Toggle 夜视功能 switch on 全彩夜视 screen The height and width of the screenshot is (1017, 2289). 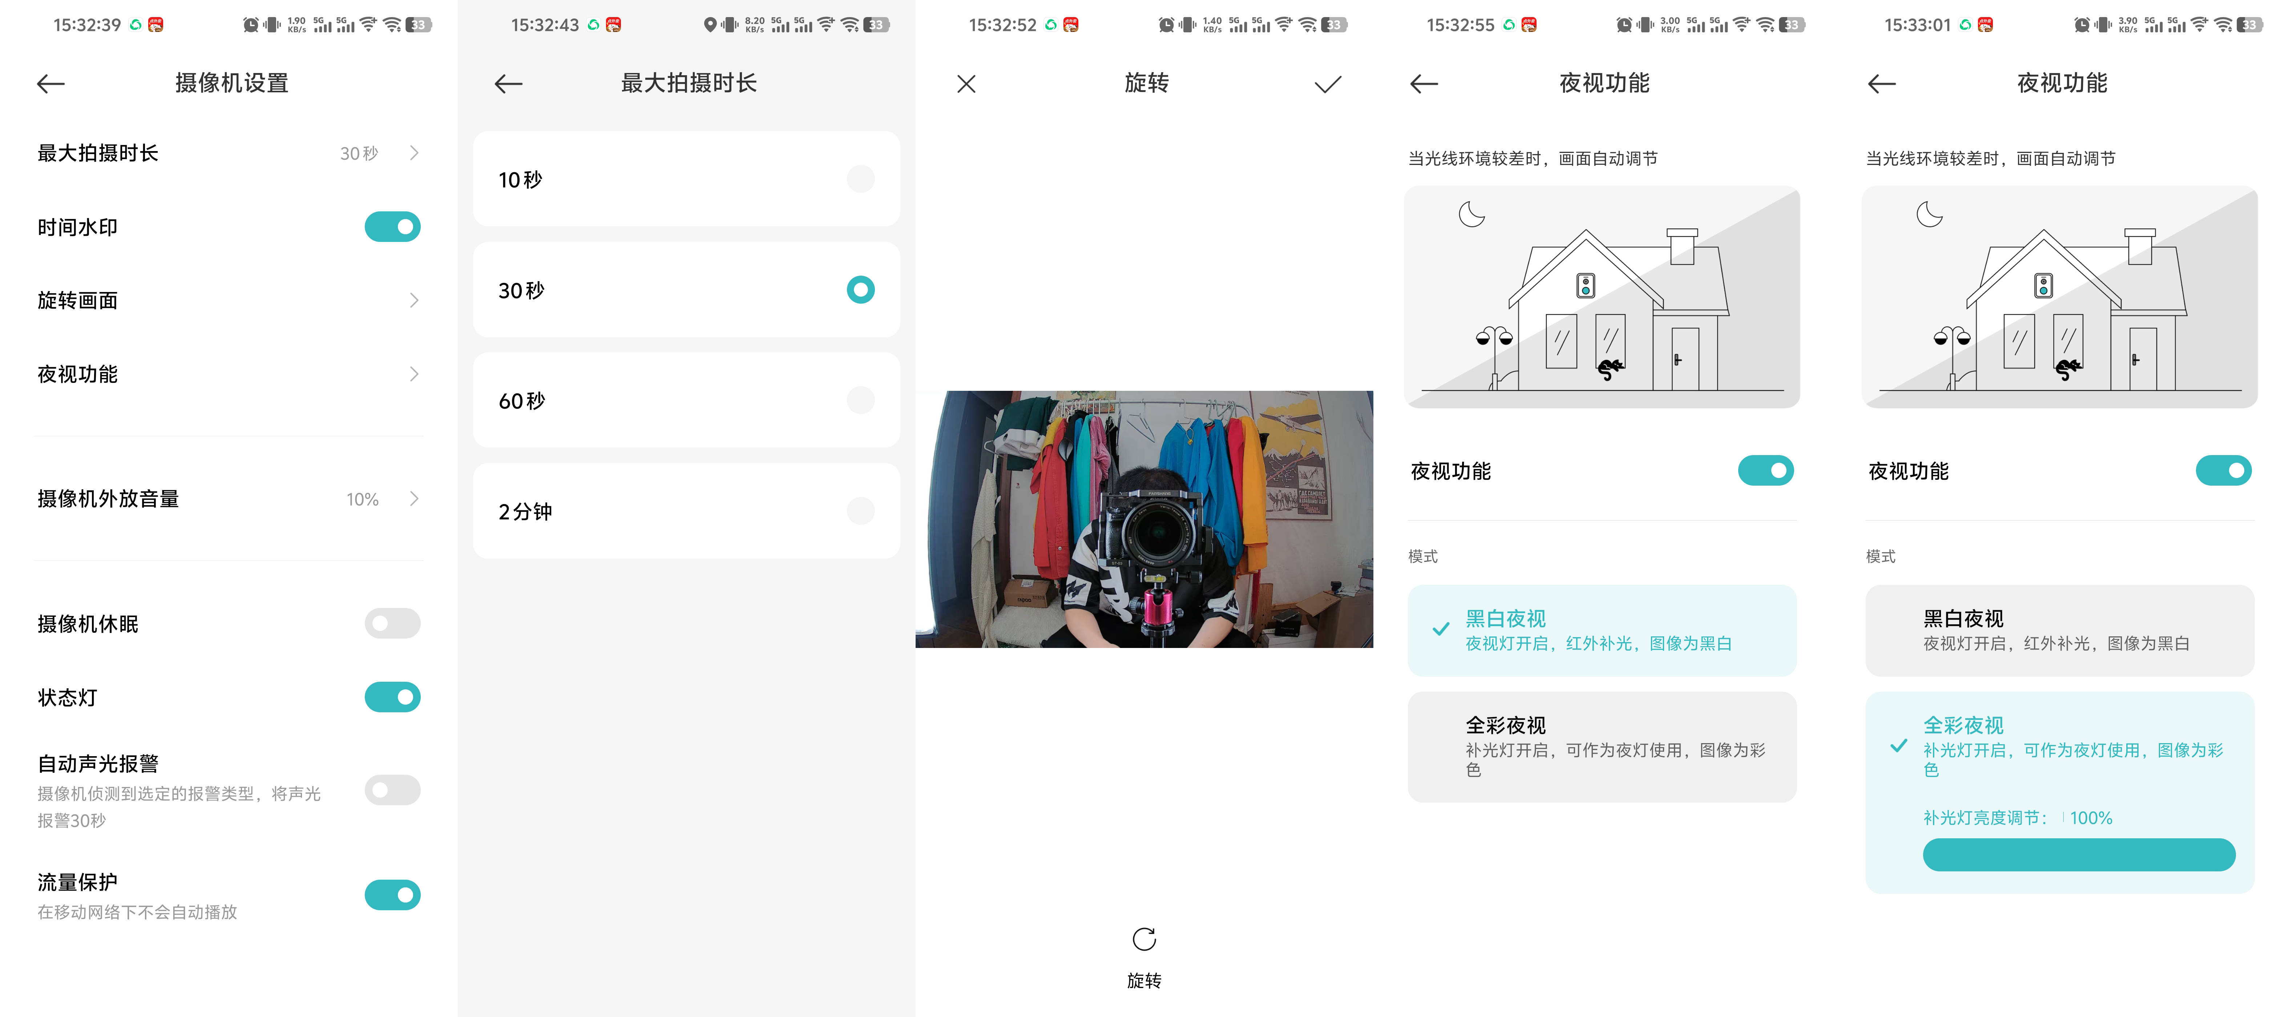[x=2223, y=470]
